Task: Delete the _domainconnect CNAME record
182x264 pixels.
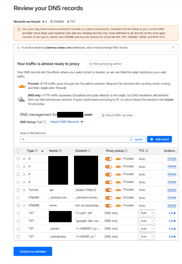Action: pyautogui.click(x=172, y=198)
